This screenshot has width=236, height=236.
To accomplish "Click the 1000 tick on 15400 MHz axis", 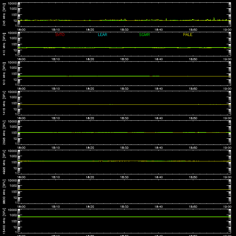I will pos(13,215).
